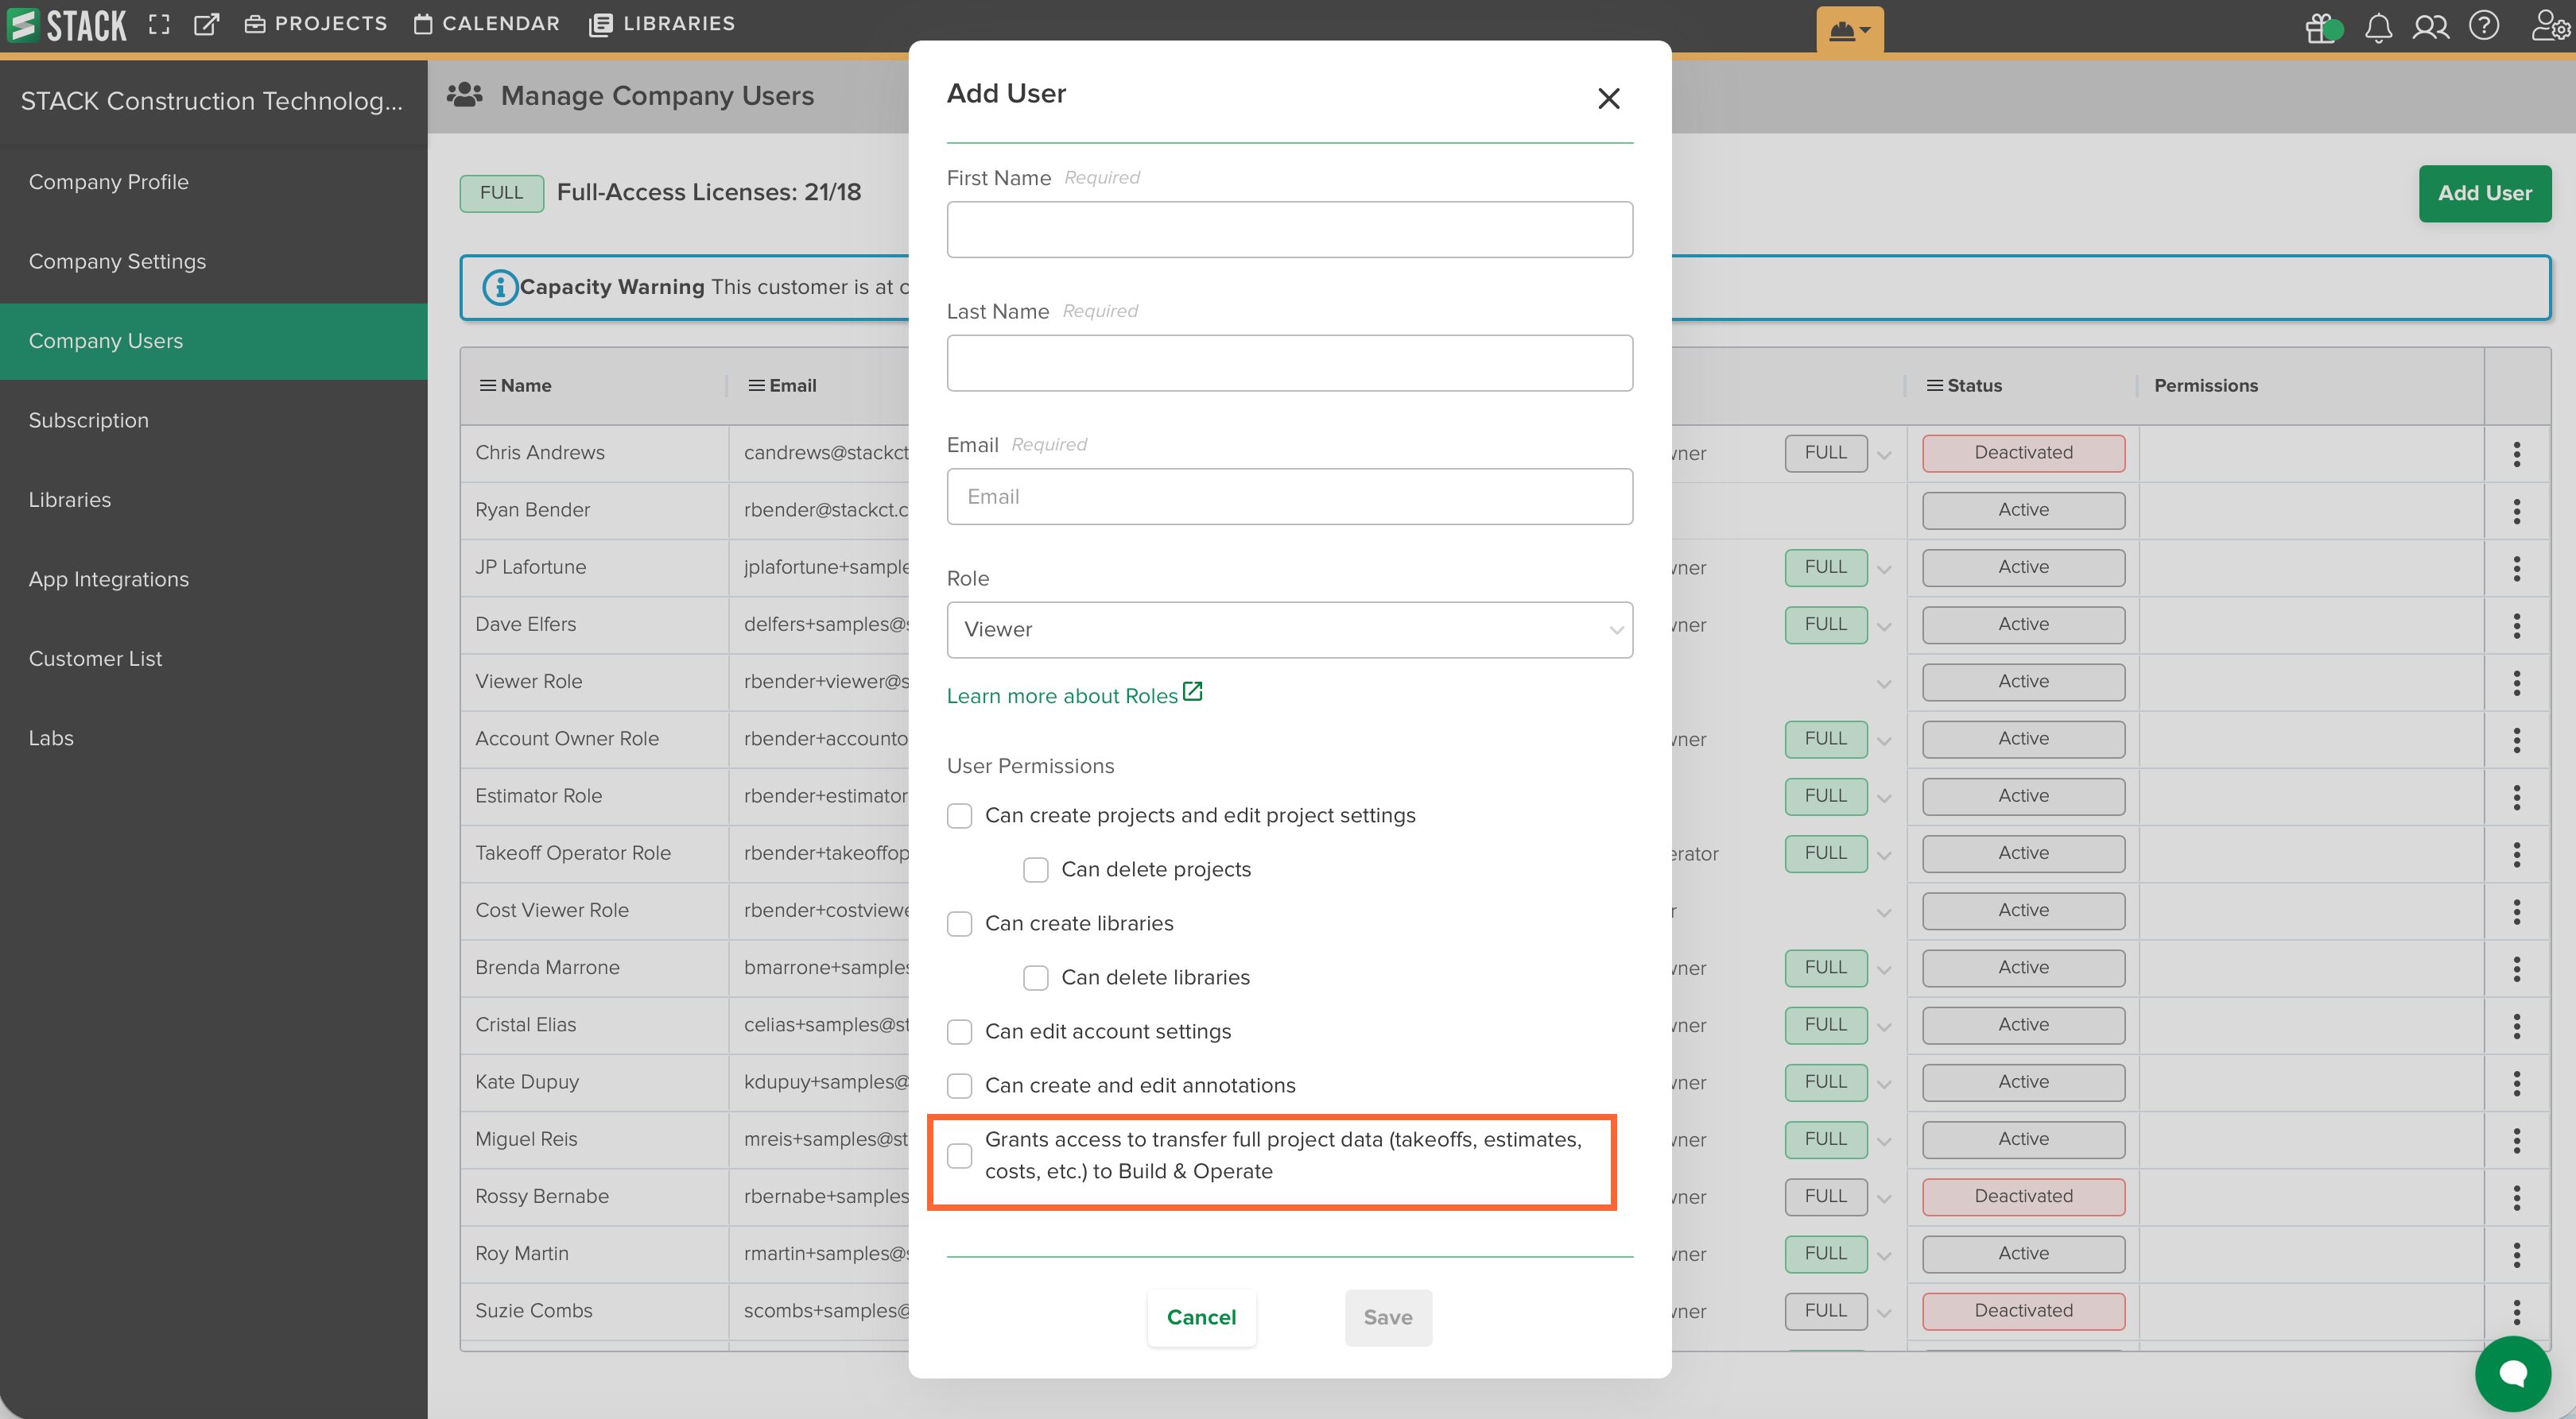Go to Company Settings in sidebar
The image size is (2576, 1419).
(117, 261)
